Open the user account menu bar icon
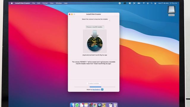This screenshot has width=190, height=107. coord(148,3)
